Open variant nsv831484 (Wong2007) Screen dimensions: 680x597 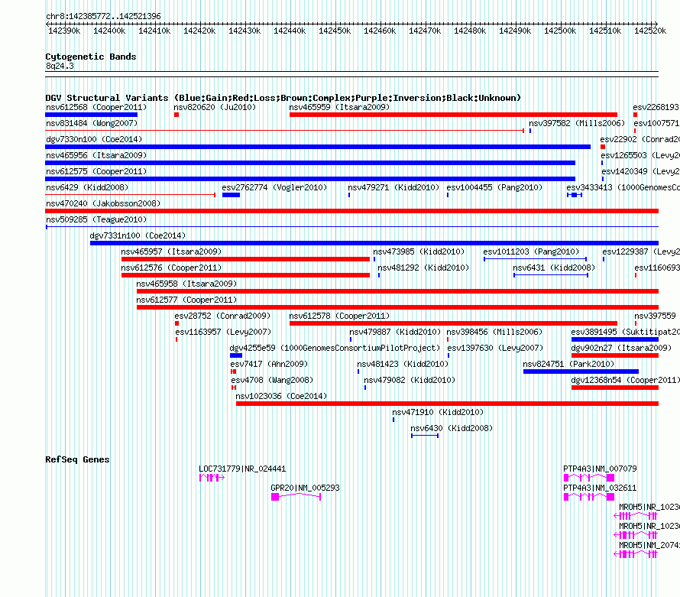point(92,123)
